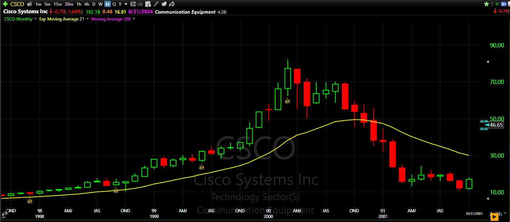Viewport: 510px width, 222px height.
Task: Select the pencil drawing tool icon
Action: click(x=156, y=4)
